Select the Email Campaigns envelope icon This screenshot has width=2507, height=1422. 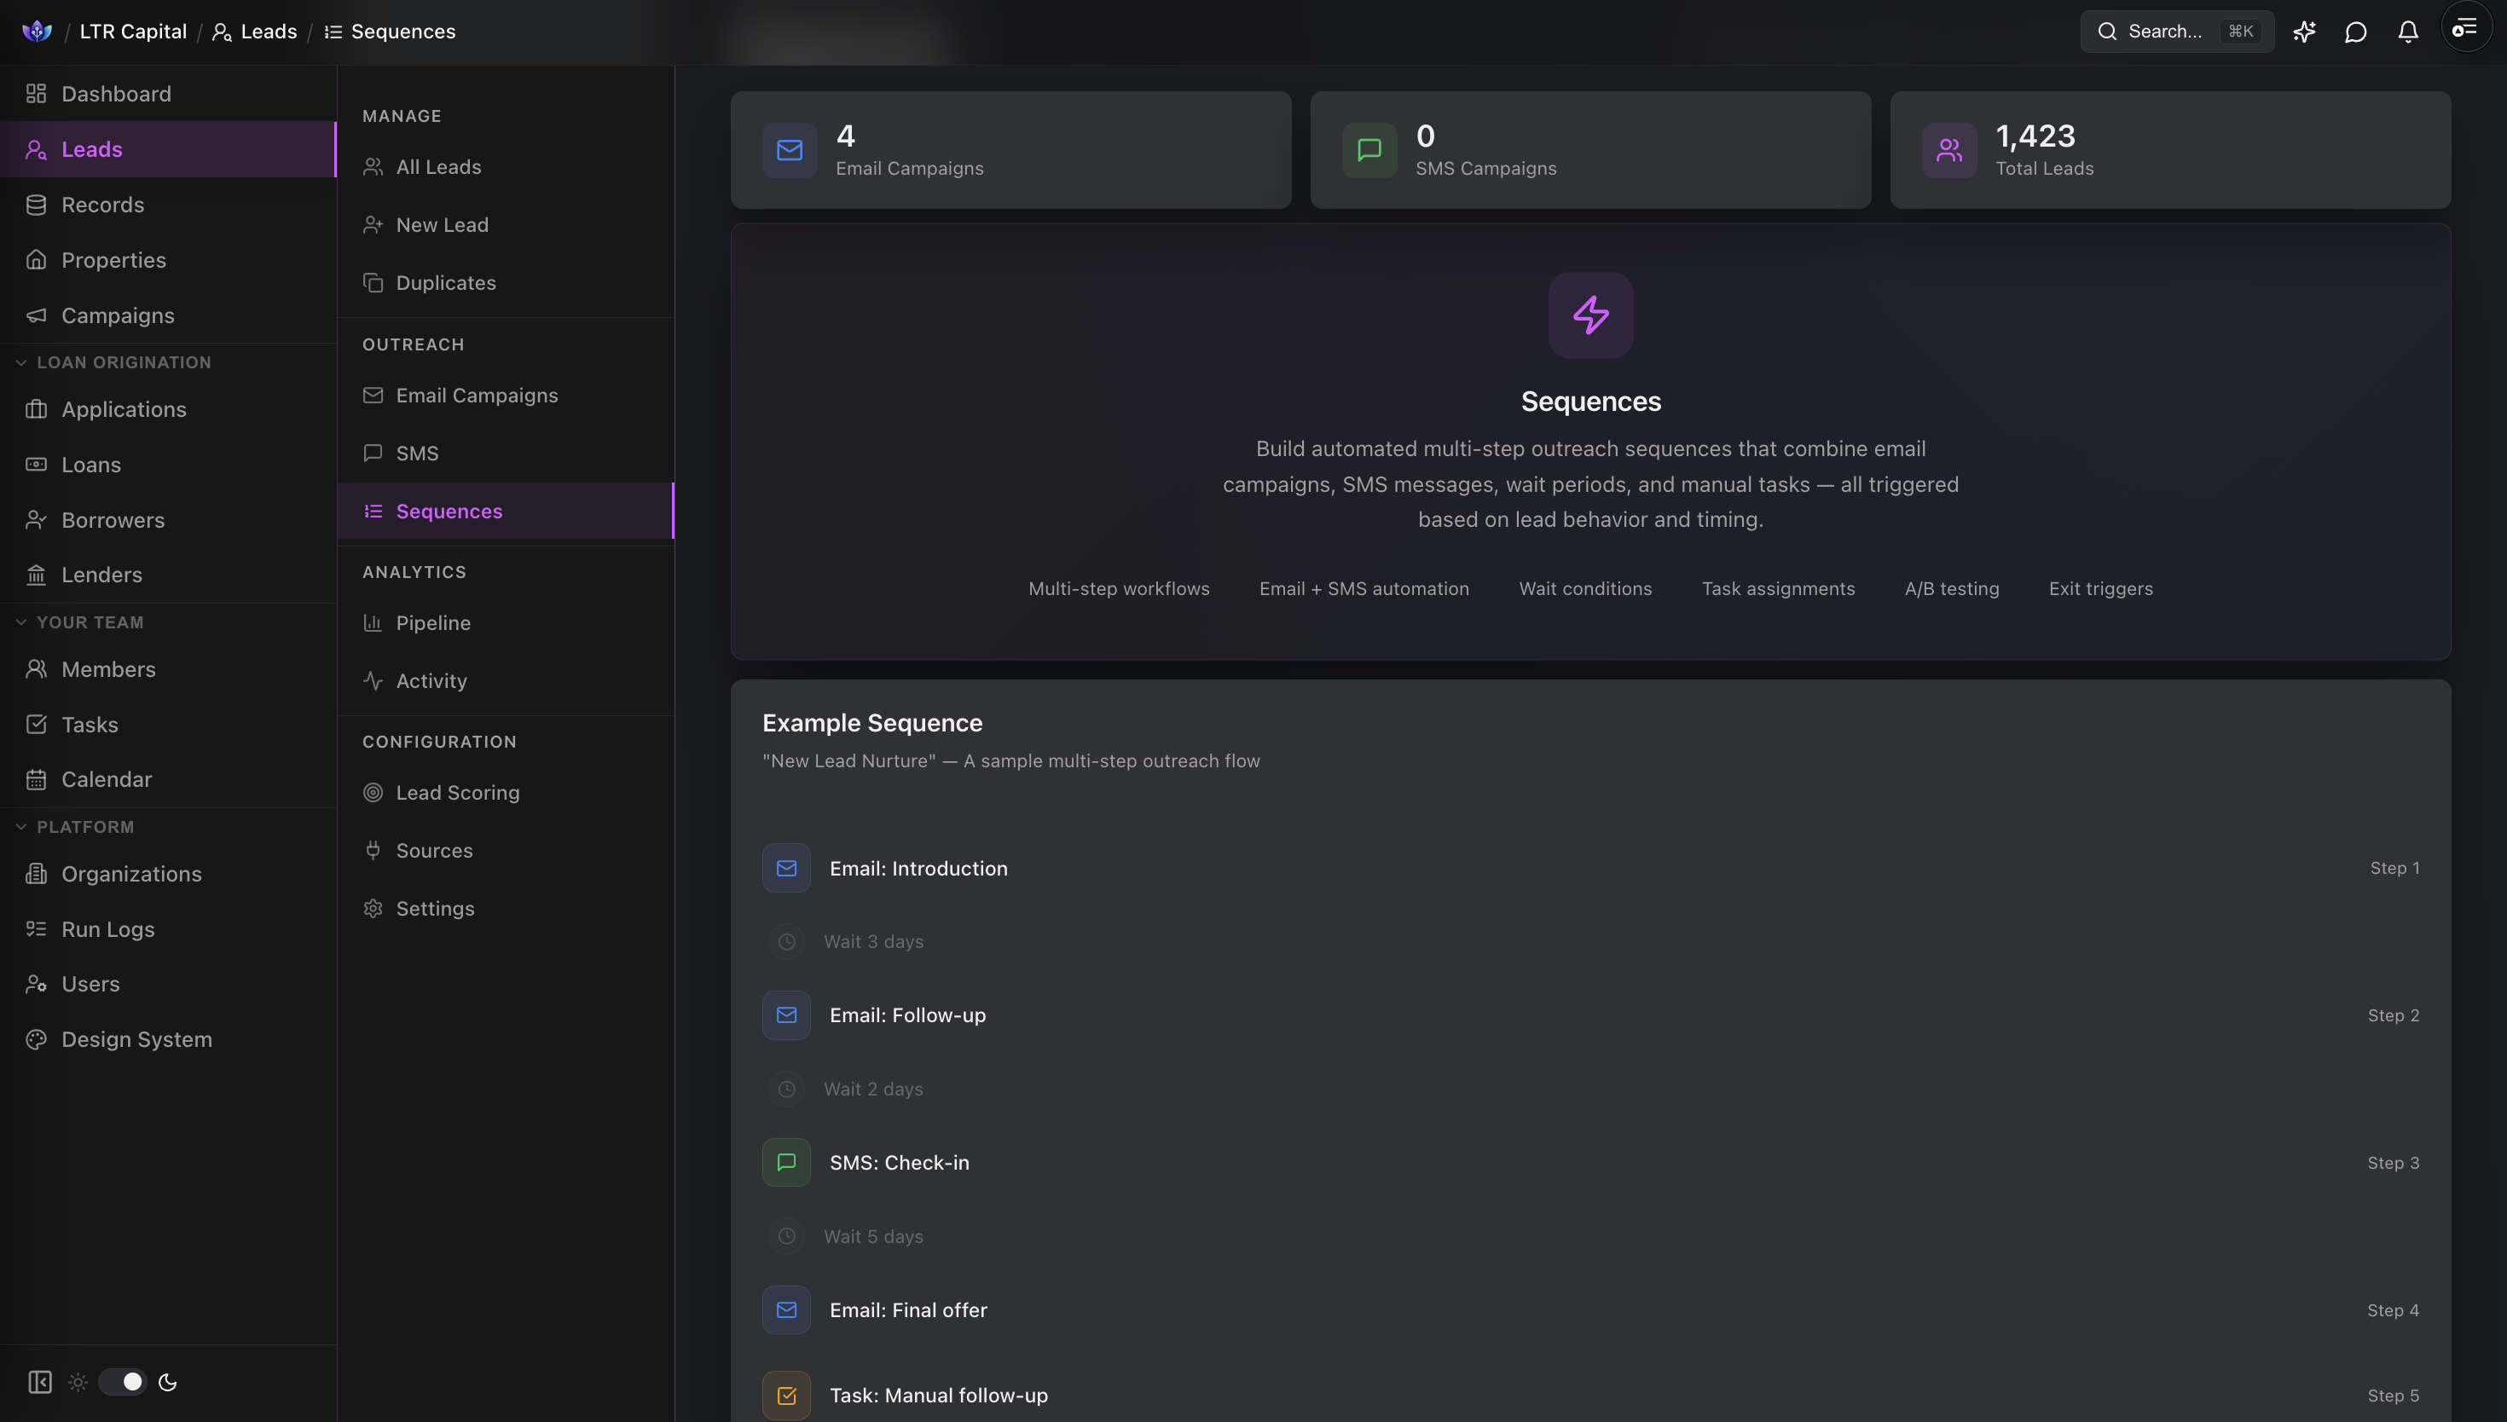point(372,396)
